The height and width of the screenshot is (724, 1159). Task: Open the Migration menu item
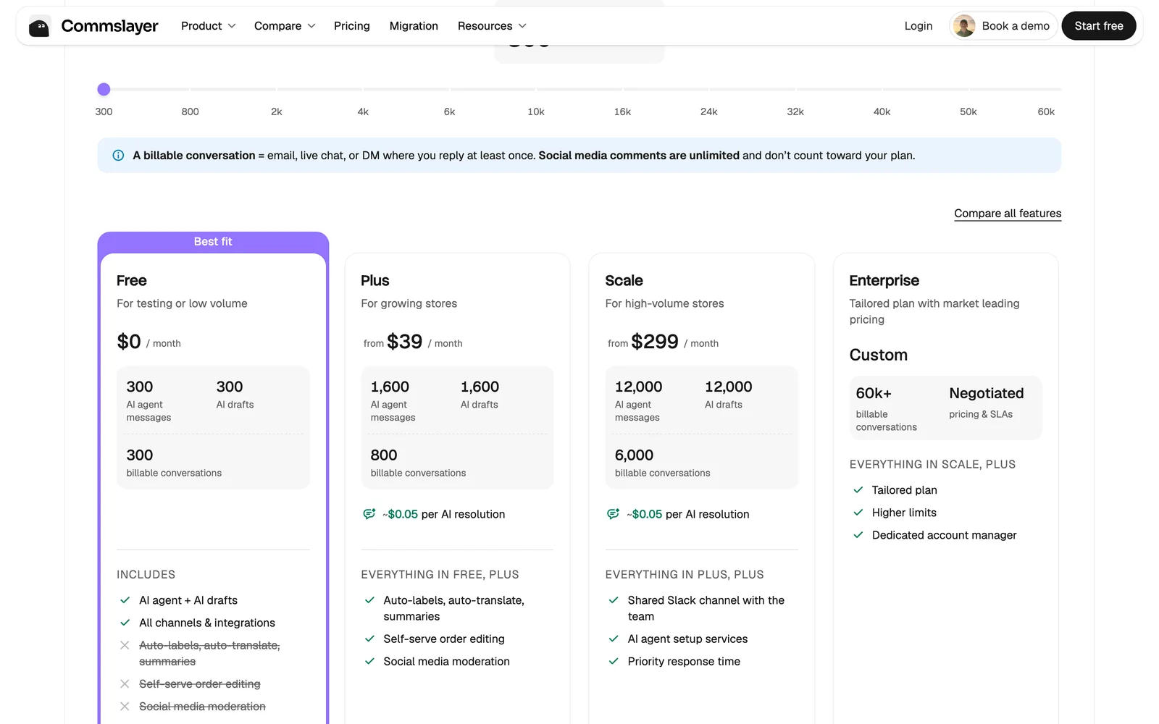414,26
